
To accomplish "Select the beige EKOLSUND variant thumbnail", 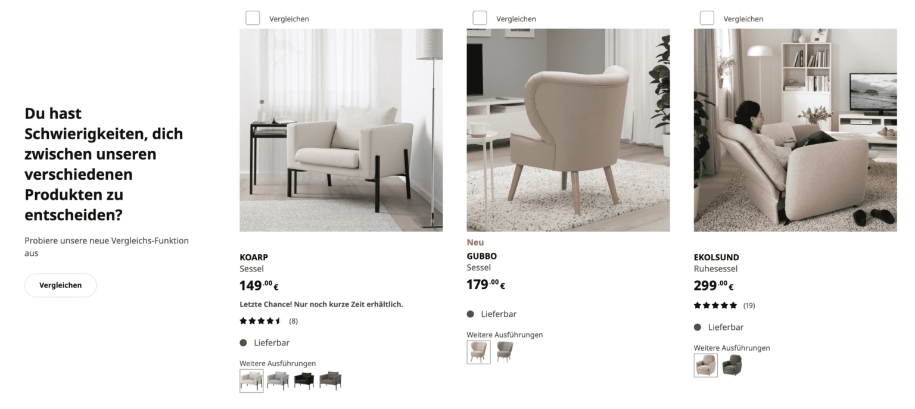I will [705, 365].
